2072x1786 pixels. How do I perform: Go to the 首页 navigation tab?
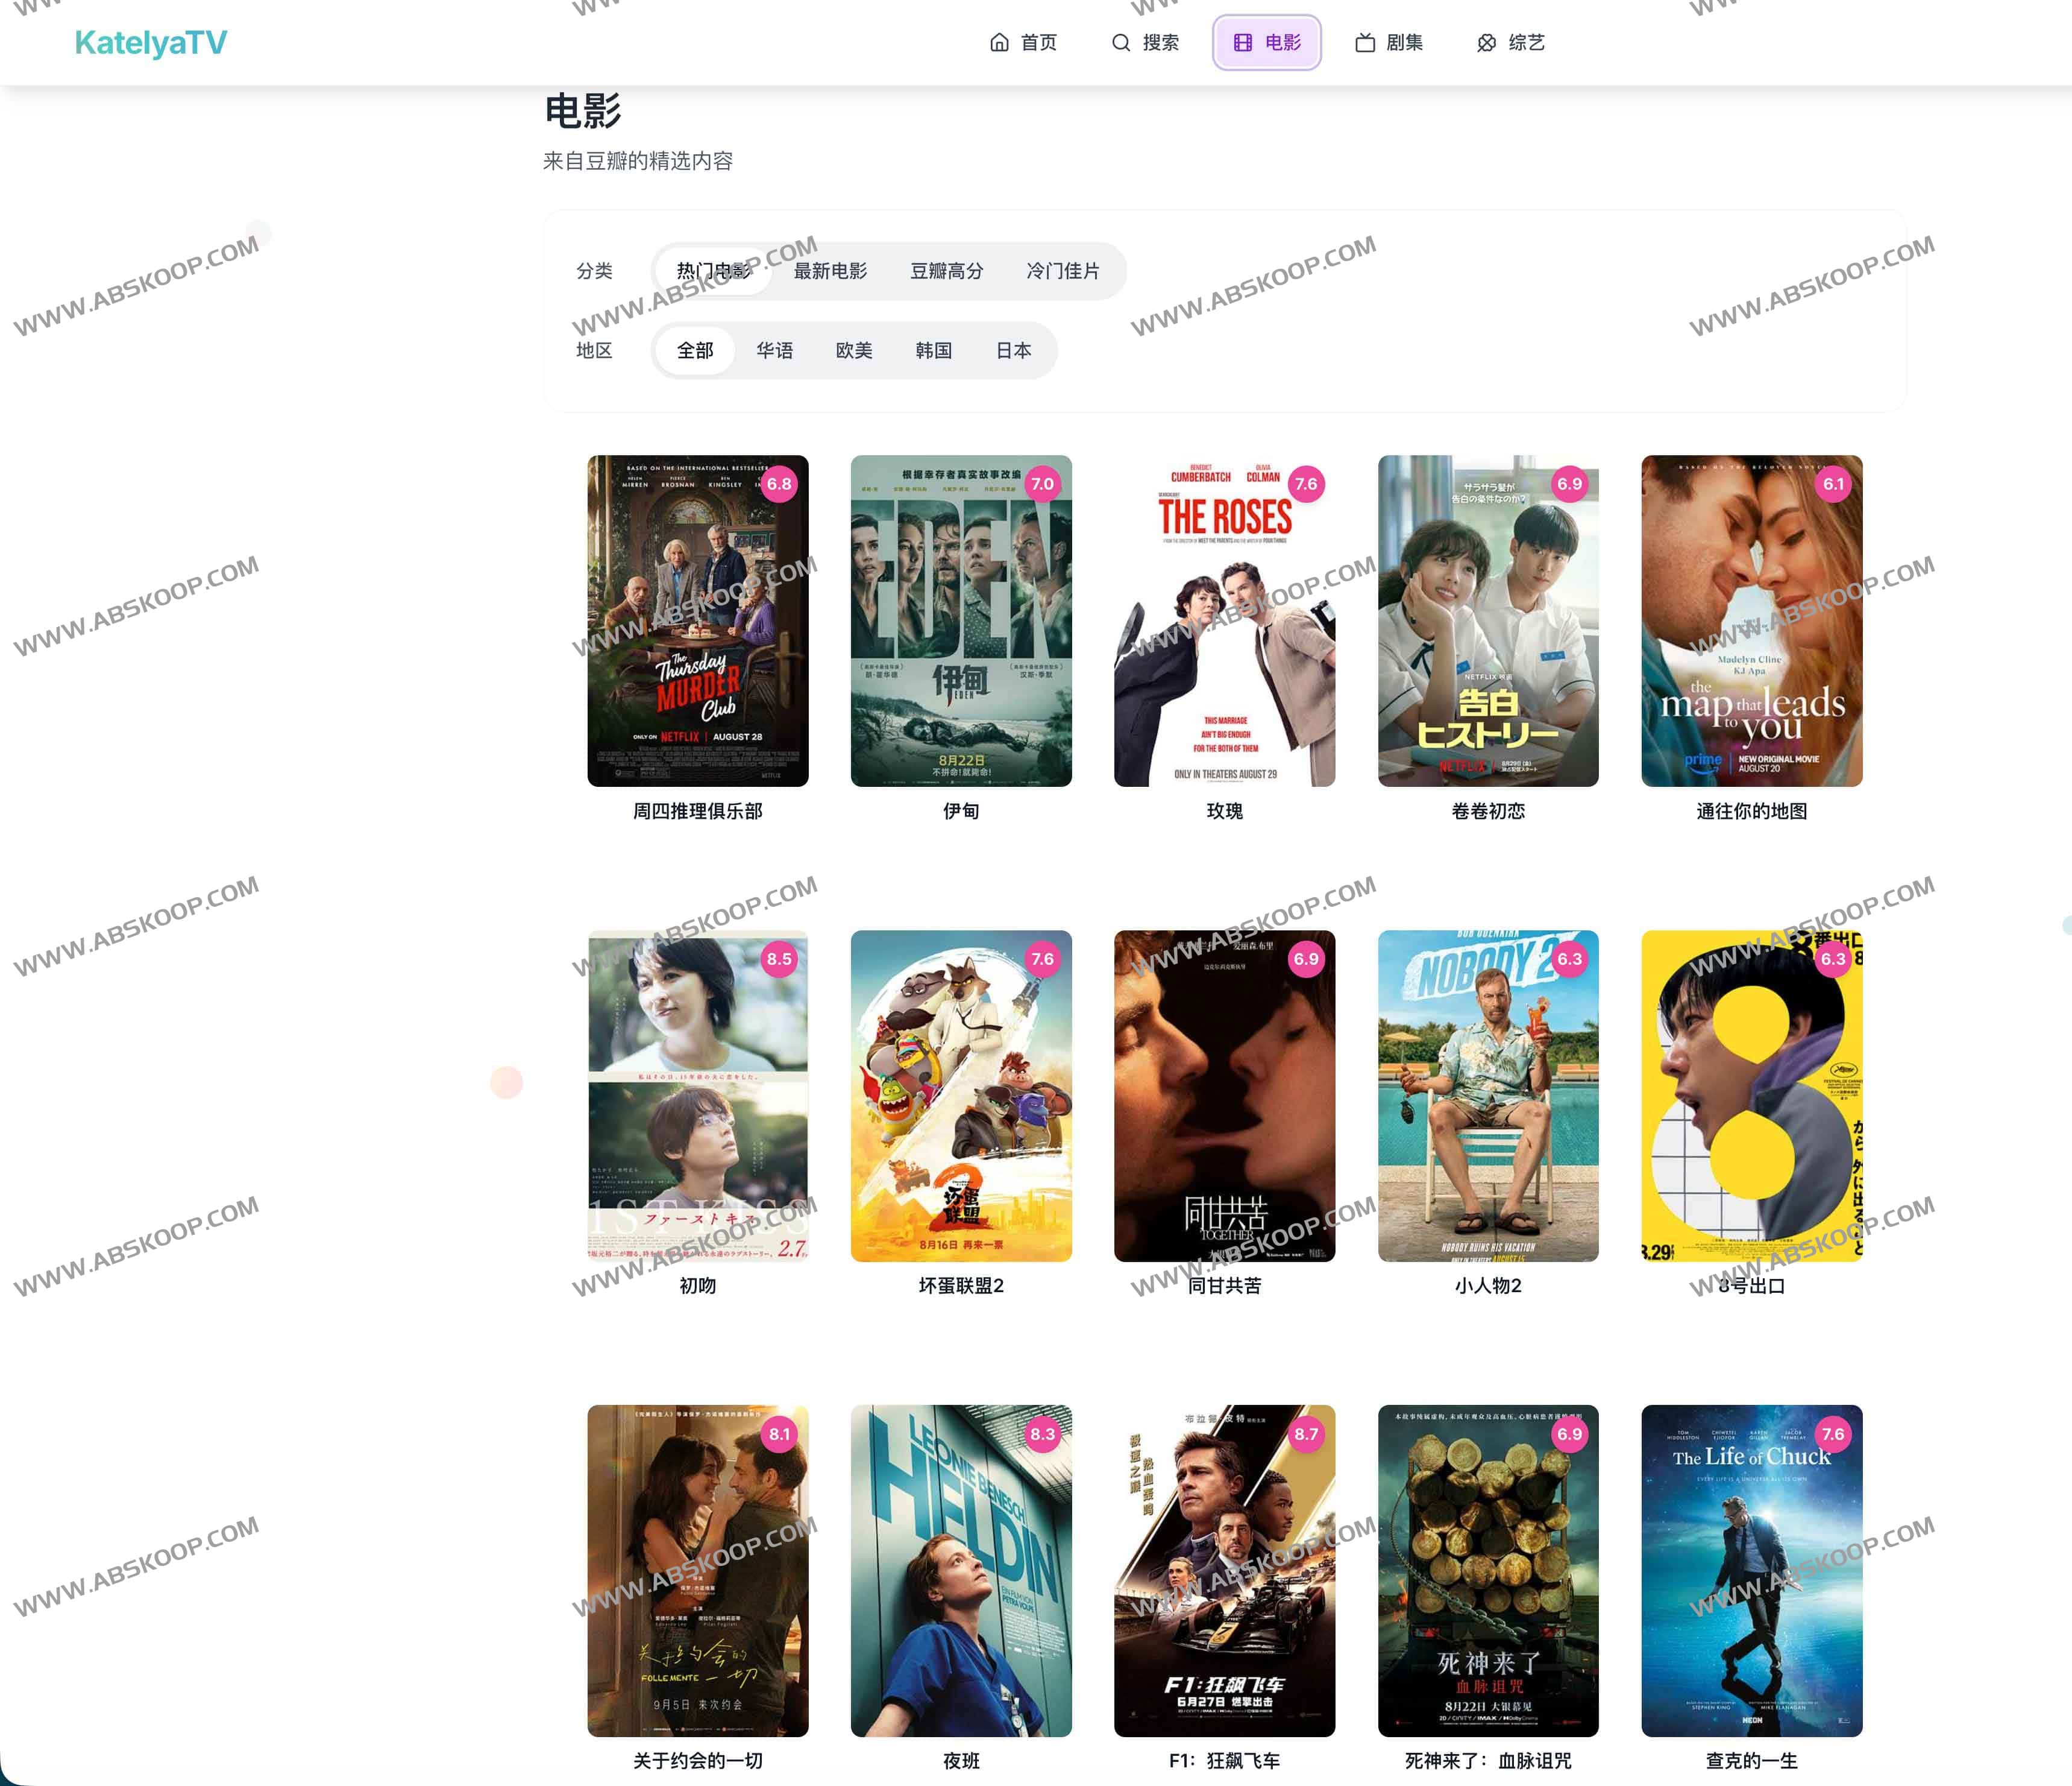pyautogui.click(x=1023, y=43)
